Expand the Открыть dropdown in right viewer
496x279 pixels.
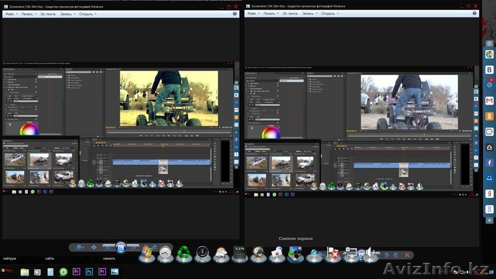(x=329, y=13)
